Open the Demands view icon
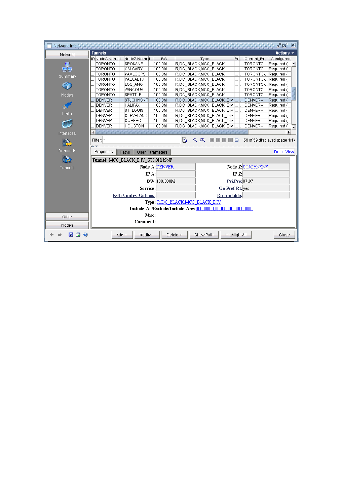 (x=67, y=143)
